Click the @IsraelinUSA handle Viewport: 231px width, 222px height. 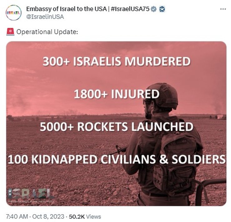[45, 17]
